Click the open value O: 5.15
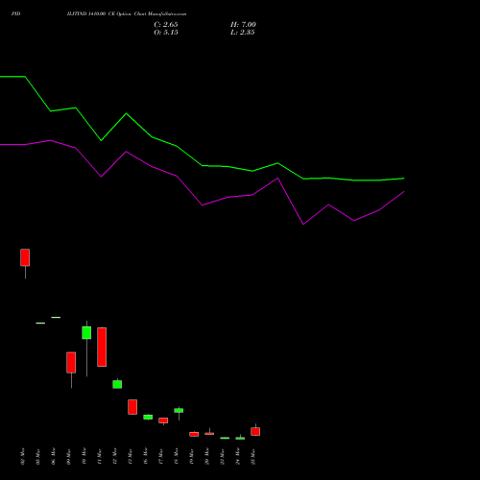 [x=166, y=33]
